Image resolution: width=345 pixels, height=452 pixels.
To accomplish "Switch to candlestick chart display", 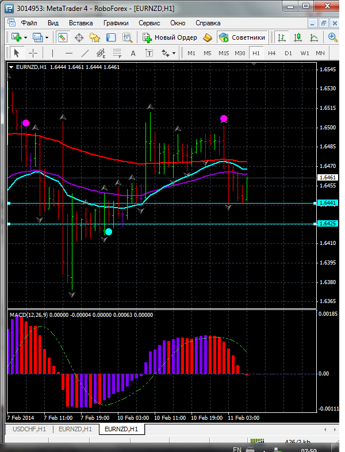I will click(x=298, y=37).
